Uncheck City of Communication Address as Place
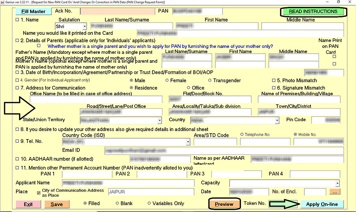The width and height of the screenshot is (356, 212). tap(38, 192)
